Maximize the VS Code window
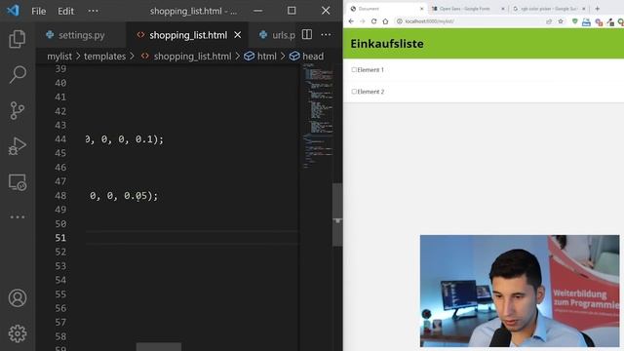Image resolution: width=624 pixels, height=351 pixels. (x=292, y=11)
